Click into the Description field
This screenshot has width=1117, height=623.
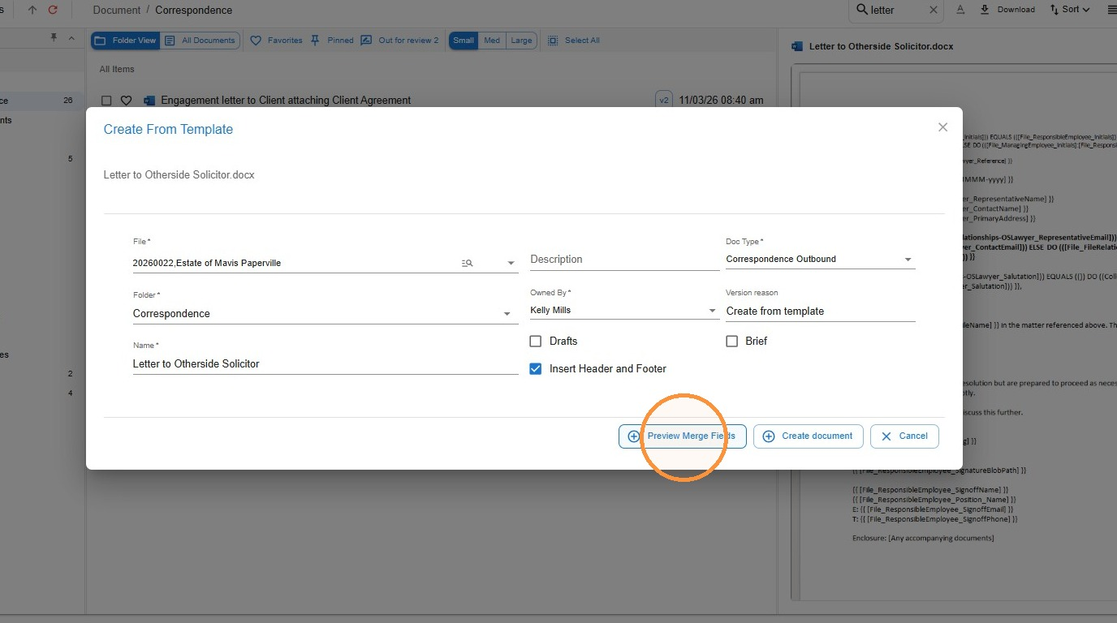pyautogui.click(x=624, y=260)
